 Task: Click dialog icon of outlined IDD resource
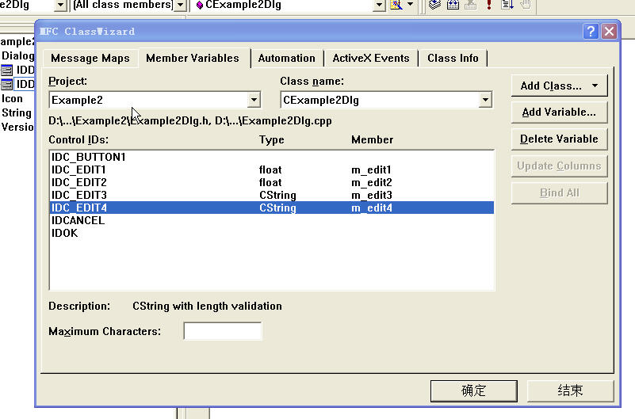point(7,84)
